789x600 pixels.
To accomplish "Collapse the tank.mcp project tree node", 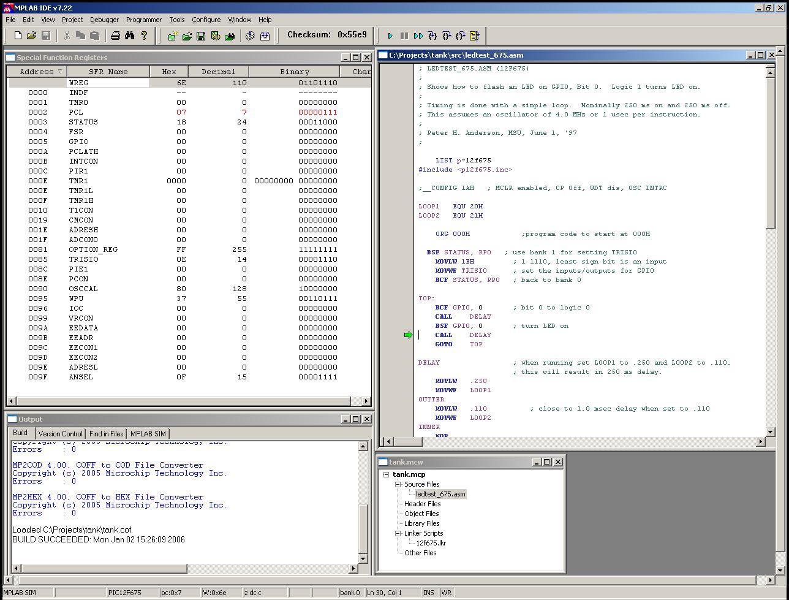I will (386, 474).
